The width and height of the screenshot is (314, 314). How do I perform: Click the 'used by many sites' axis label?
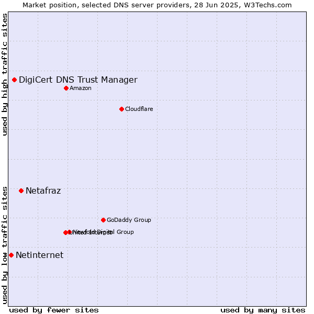pyautogui.click(x=263, y=310)
